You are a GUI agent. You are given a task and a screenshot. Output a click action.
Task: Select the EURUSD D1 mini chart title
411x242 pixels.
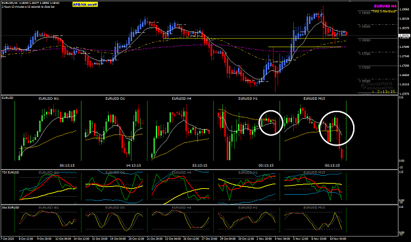(115, 98)
